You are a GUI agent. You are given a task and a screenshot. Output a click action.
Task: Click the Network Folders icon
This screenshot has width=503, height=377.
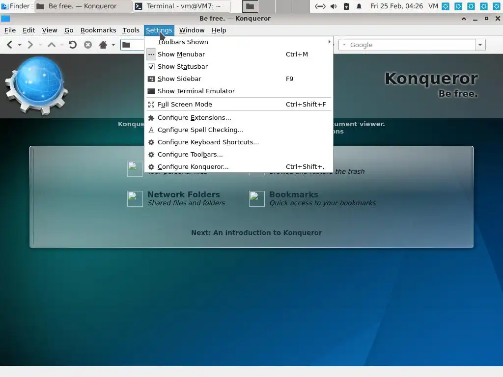pyautogui.click(x=135, y=199)
